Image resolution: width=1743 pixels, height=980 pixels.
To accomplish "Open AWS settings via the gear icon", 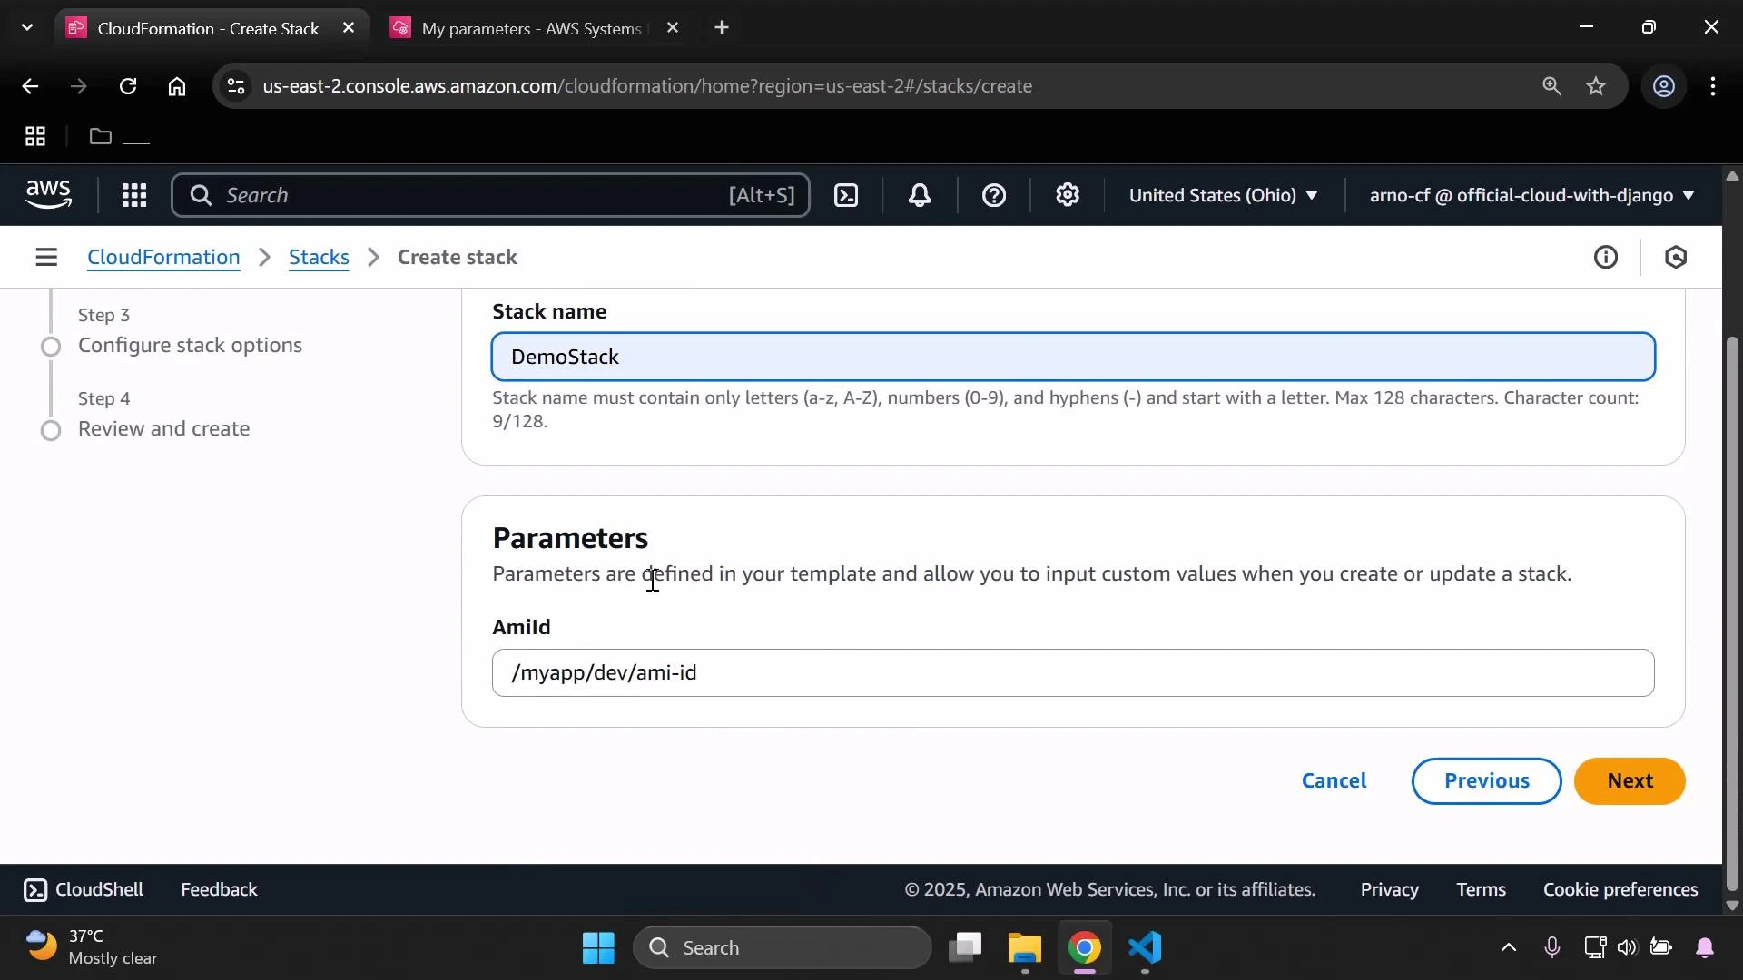I will 1068,195.
